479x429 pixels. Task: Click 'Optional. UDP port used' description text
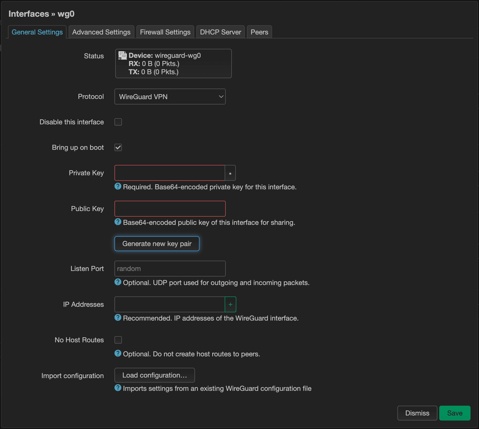(216, 283)
